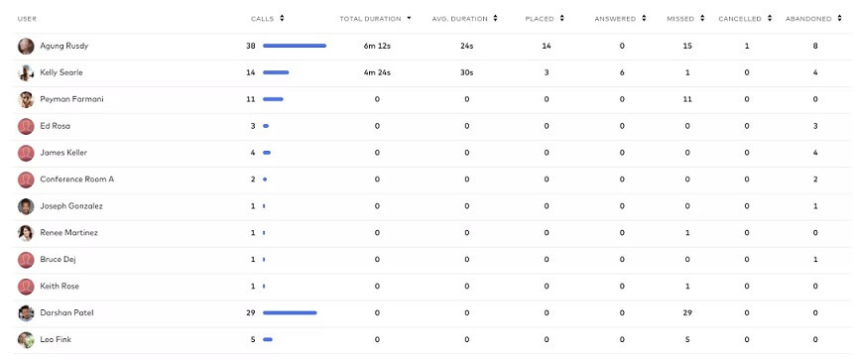Click Bruce Dej's placeholder avatar

(26, 260)
